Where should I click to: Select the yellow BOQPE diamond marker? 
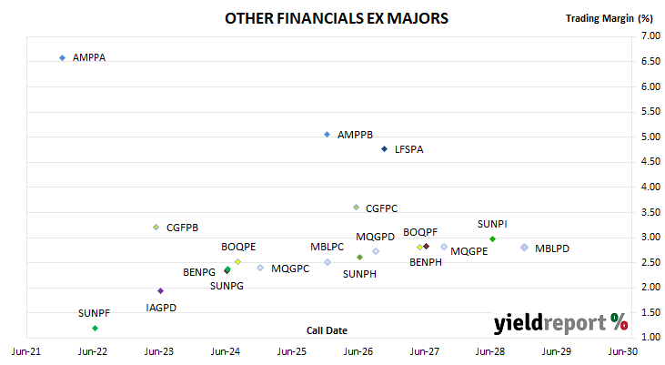click(x=238, y=262)
